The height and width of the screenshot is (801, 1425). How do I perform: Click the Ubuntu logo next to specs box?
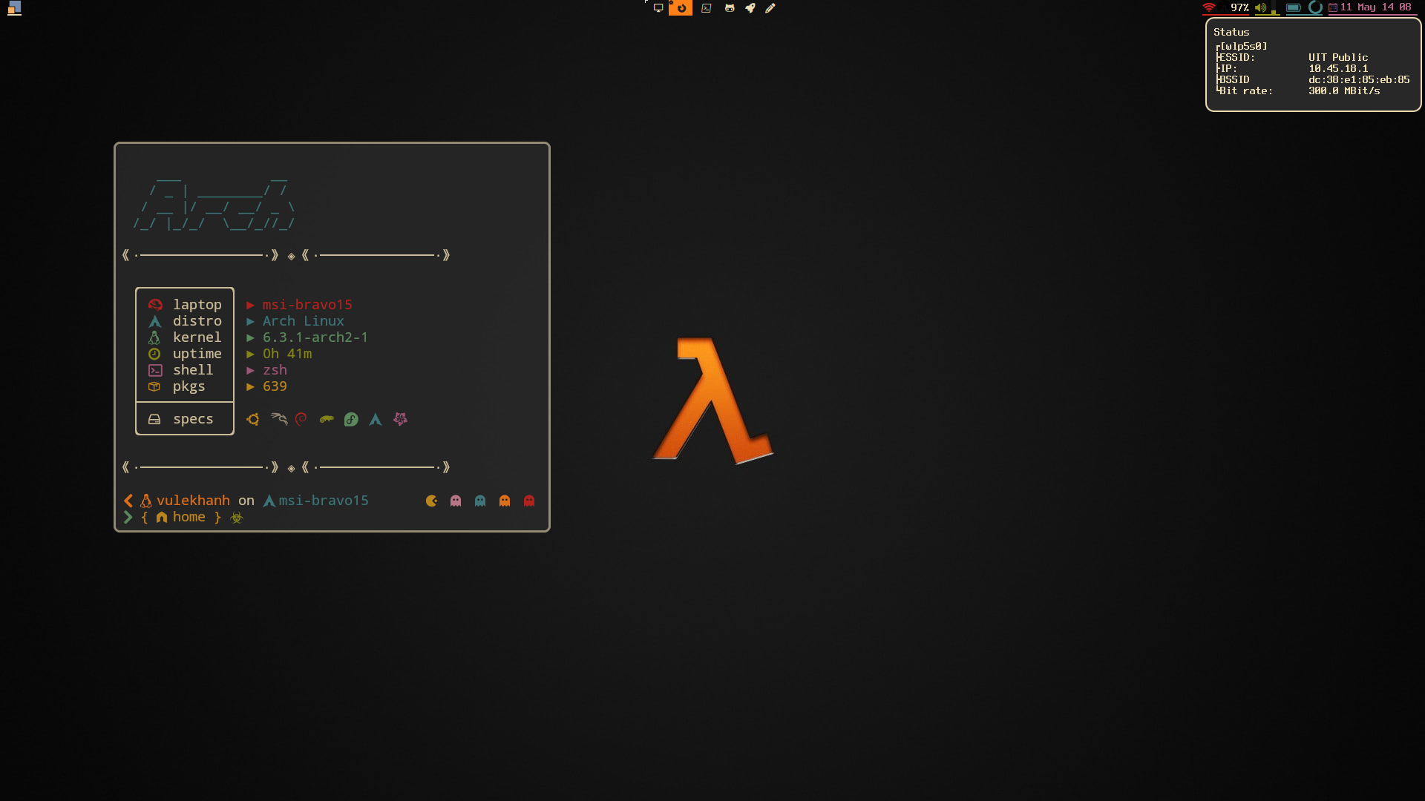253,419
